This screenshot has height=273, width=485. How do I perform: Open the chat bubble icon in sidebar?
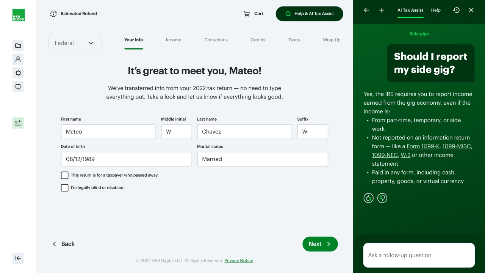[18, 87]
